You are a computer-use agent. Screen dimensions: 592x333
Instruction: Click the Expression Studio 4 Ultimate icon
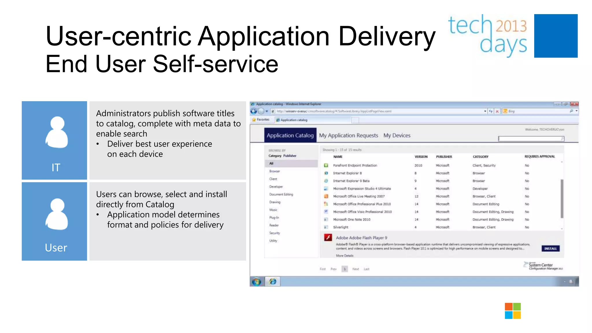pyautogui.click(x=326, y=188)
